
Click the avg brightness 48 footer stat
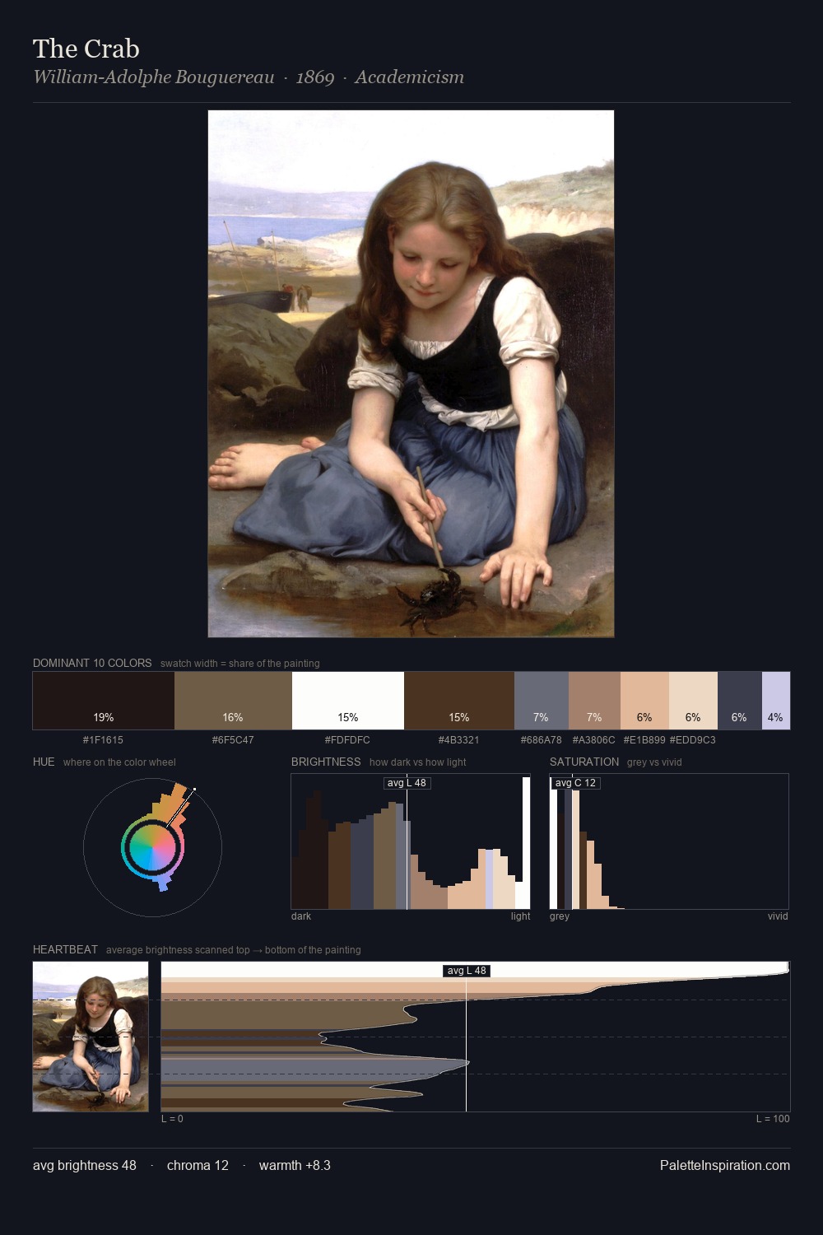(x=85, y=1165)
